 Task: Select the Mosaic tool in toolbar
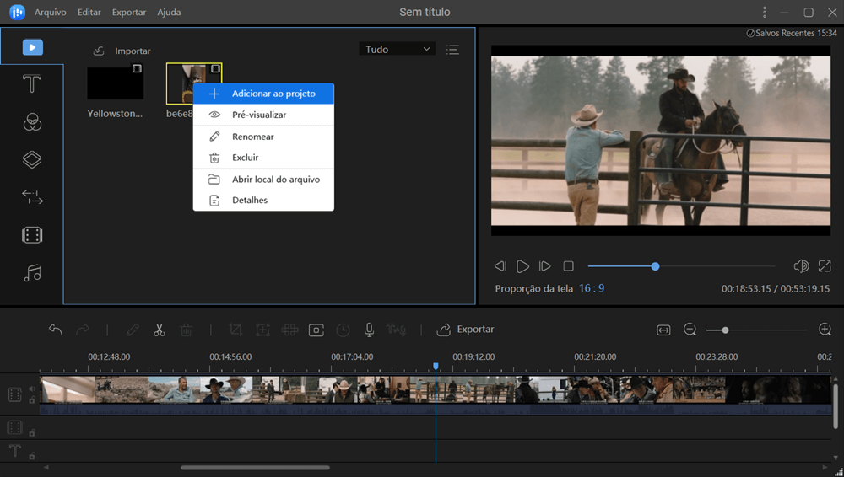289,330
